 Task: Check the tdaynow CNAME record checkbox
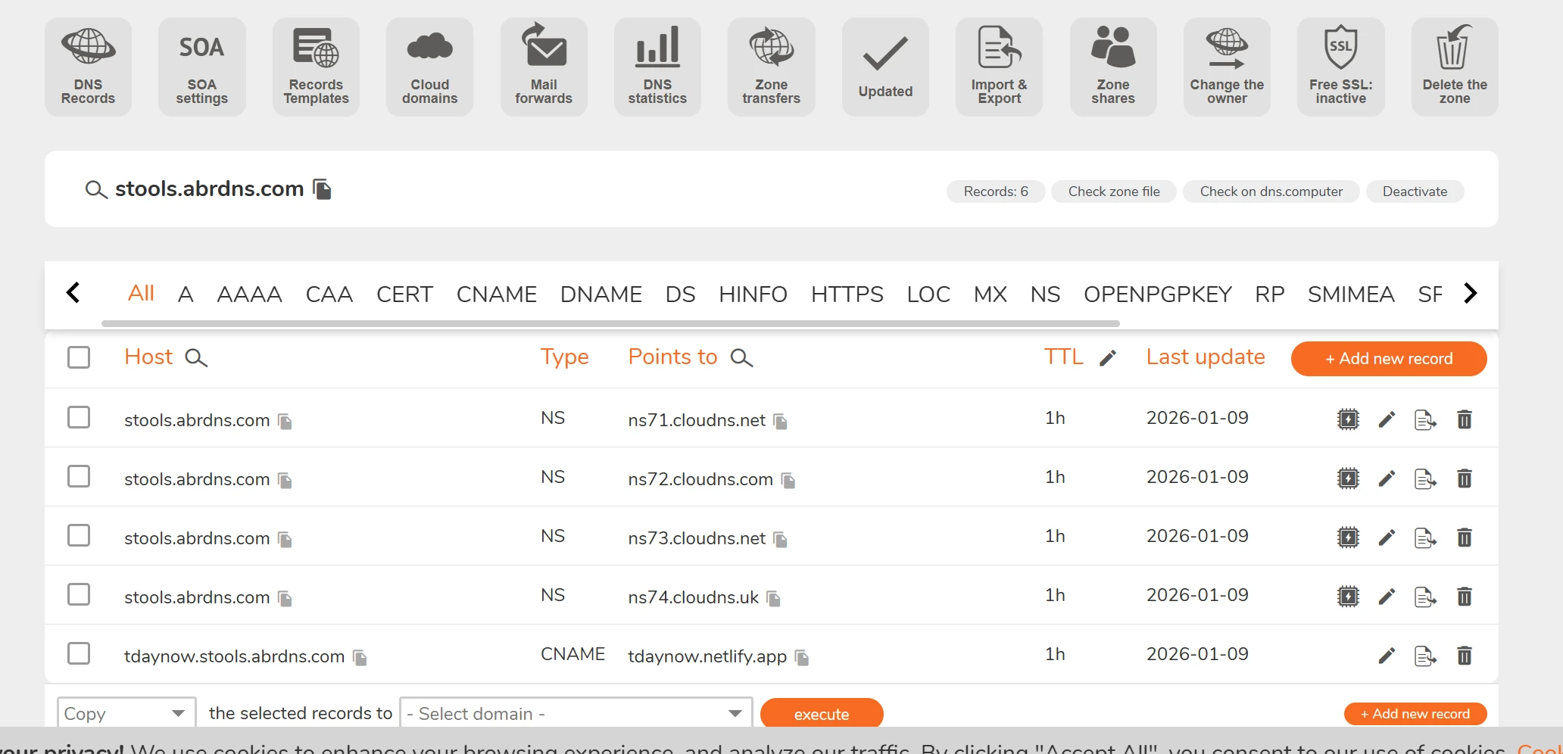[x=79, y=653]
